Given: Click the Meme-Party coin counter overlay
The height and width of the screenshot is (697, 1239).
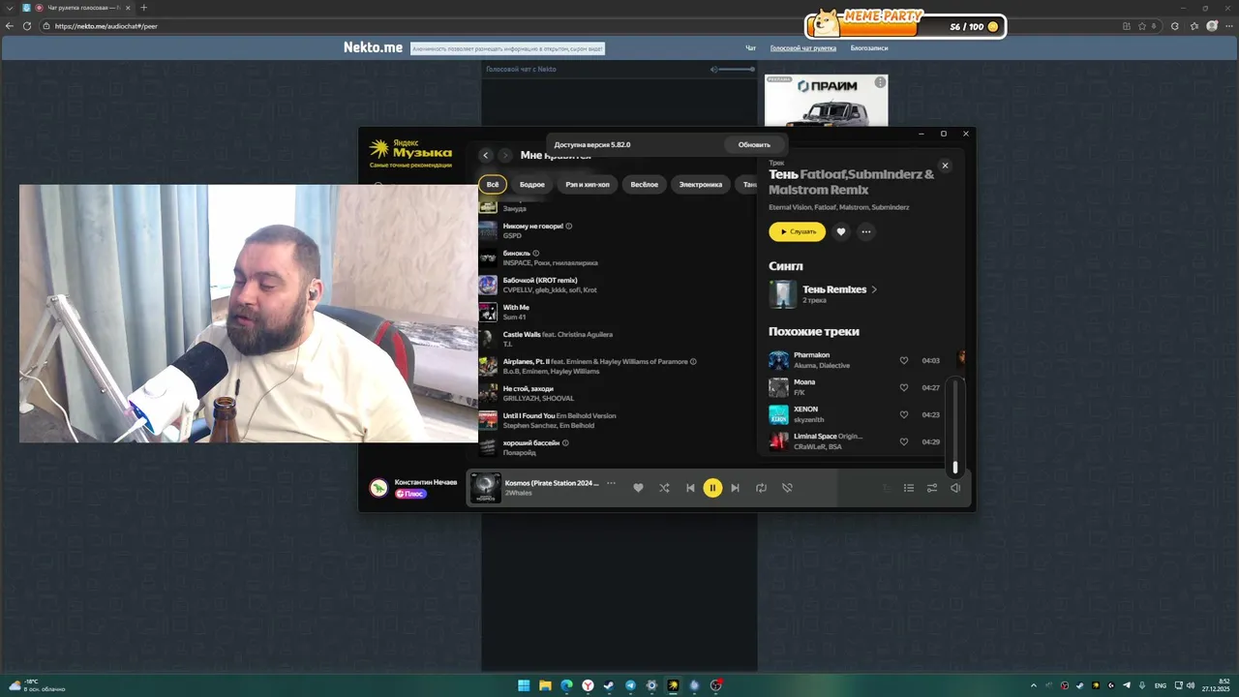Looking at the screenshot, I should click(x=906, y=26).
